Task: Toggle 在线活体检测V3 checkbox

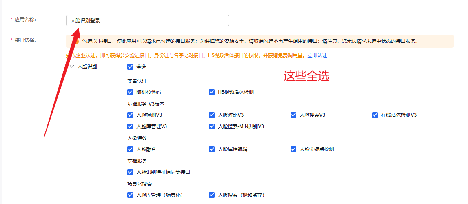Action: 375,115
